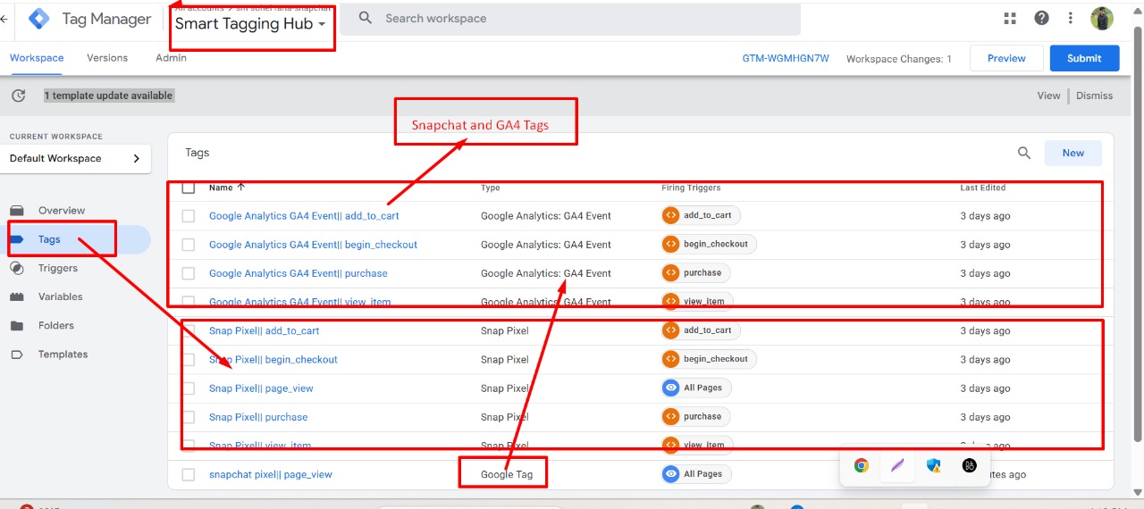Dismiss the template update notice
Screen dimensions: 1144x509
[x=1095, y=96]
